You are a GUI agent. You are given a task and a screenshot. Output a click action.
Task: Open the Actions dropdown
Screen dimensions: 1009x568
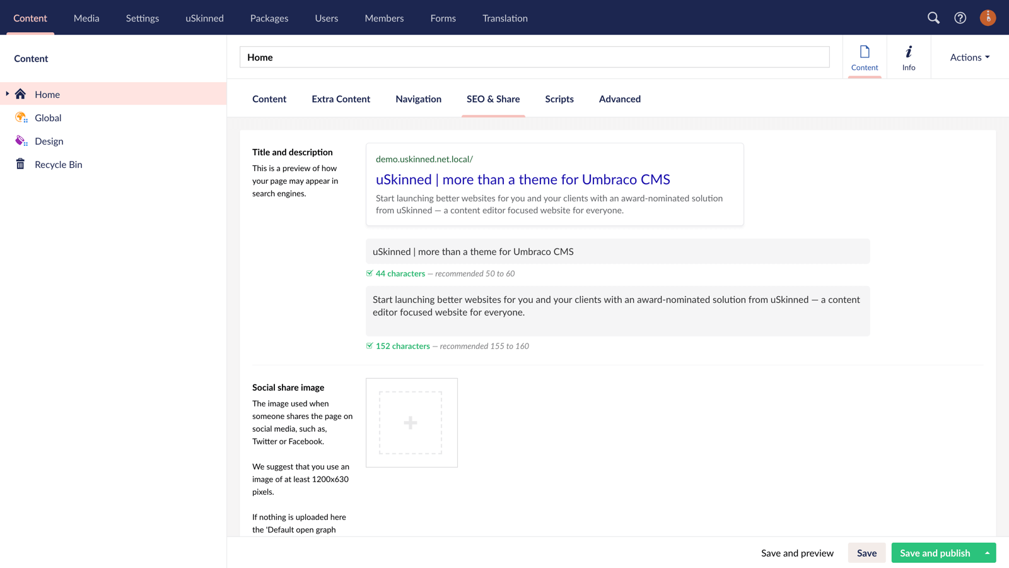(x=969, y=57)
